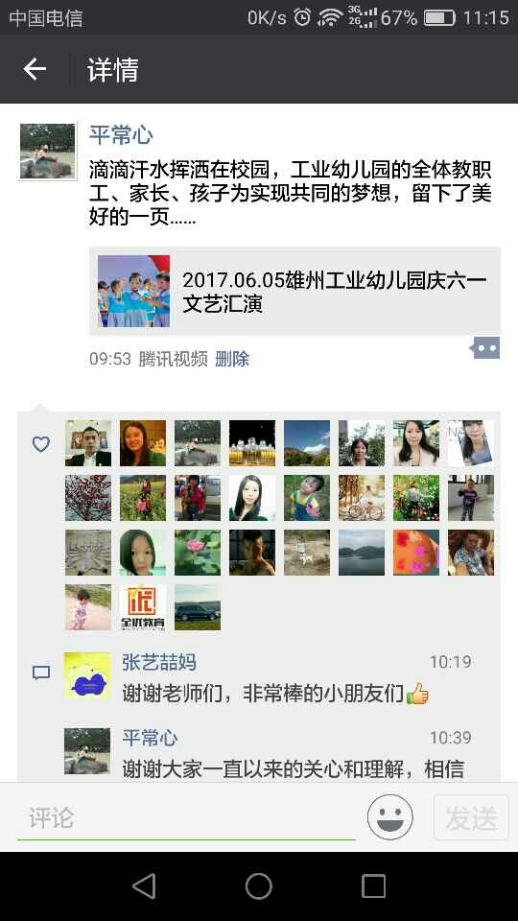
Task: Open the emoji smiley picker
Action: coord(390,817)
